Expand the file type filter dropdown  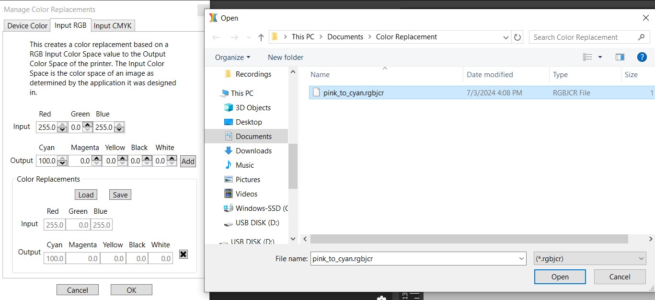(x=590, y=259)
